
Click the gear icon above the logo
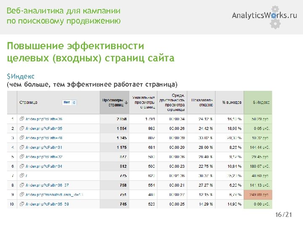tap(275, 8)
